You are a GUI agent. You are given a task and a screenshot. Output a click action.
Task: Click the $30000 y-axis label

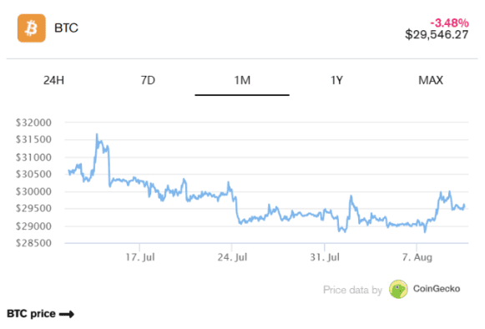tap(33, 191)
